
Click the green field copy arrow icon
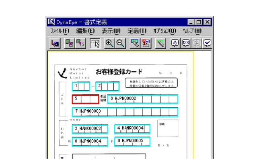pos(69,43)
